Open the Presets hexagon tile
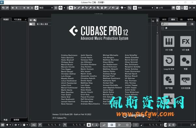This screenshot has width=196, height=128. pyautogui.click(x=186, y=61)
